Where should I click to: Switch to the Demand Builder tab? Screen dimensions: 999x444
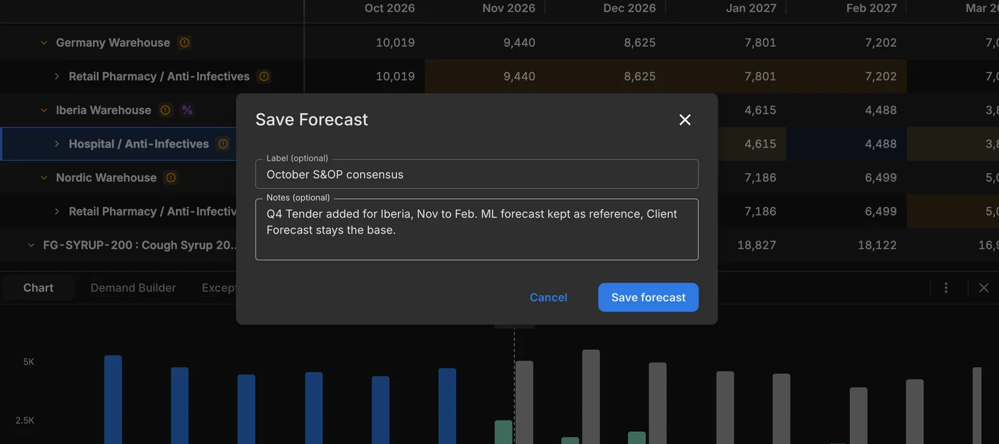point(133,288)
